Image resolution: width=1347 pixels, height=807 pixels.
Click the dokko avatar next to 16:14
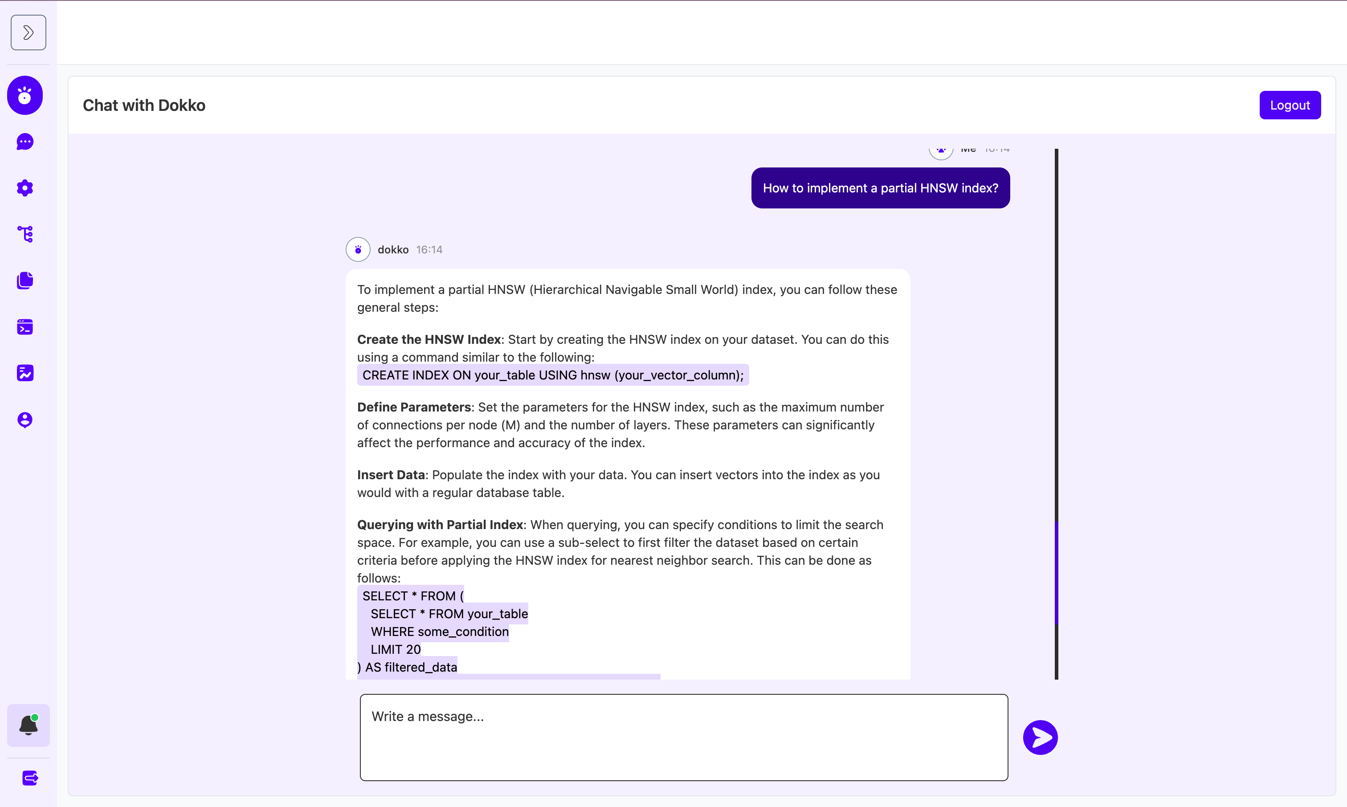(x=358, y=249)
